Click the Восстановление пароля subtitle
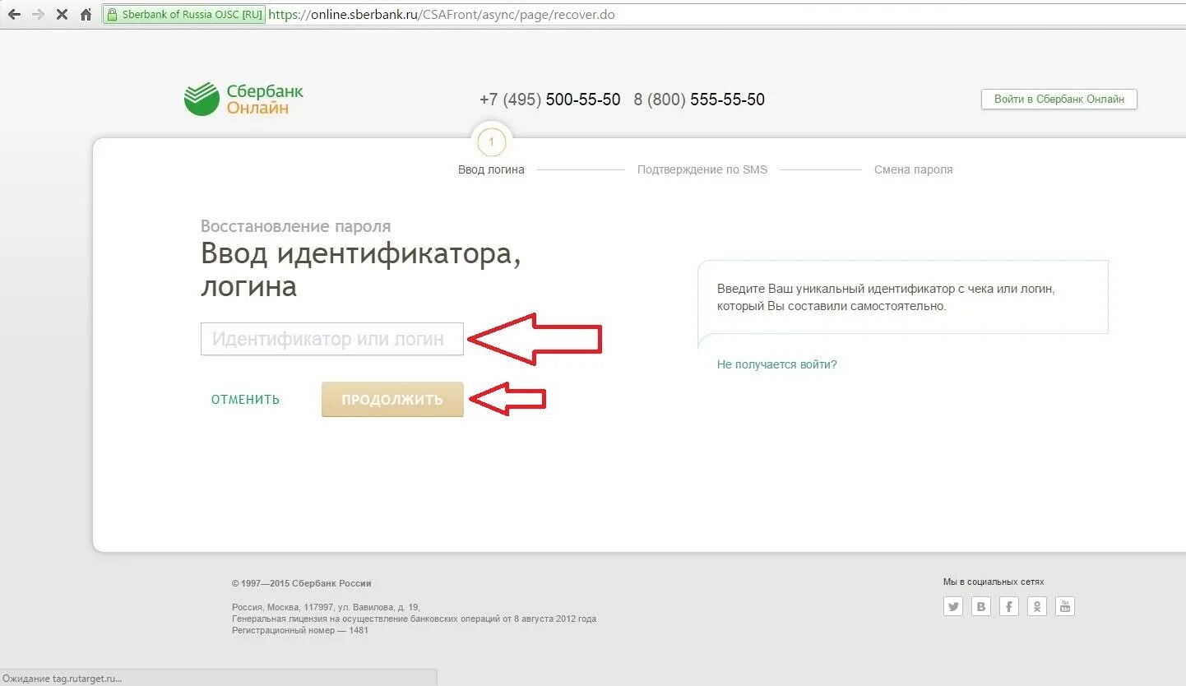Viewport: 1186px width, 686px height. tap(295, 226)
